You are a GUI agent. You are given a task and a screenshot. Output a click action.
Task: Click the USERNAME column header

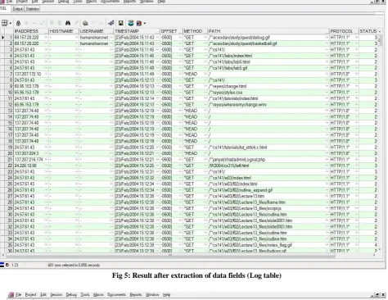(x=97, y=31)
